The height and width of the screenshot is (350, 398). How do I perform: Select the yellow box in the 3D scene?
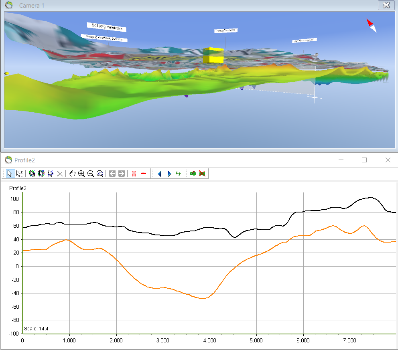(213, 55)
